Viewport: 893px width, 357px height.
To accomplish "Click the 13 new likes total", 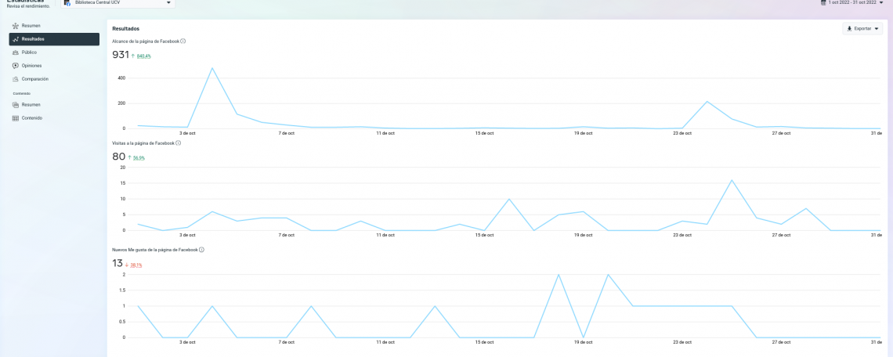I will pyautogui.click(x=117, y=264).
